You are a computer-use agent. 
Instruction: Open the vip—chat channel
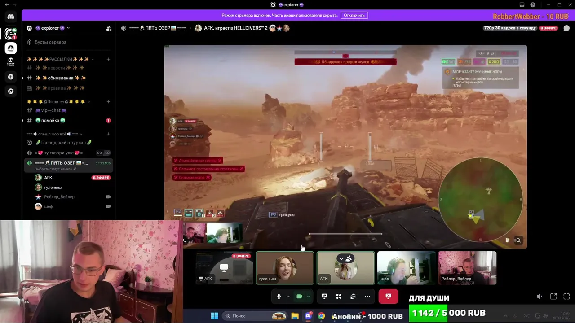[68, 110]
